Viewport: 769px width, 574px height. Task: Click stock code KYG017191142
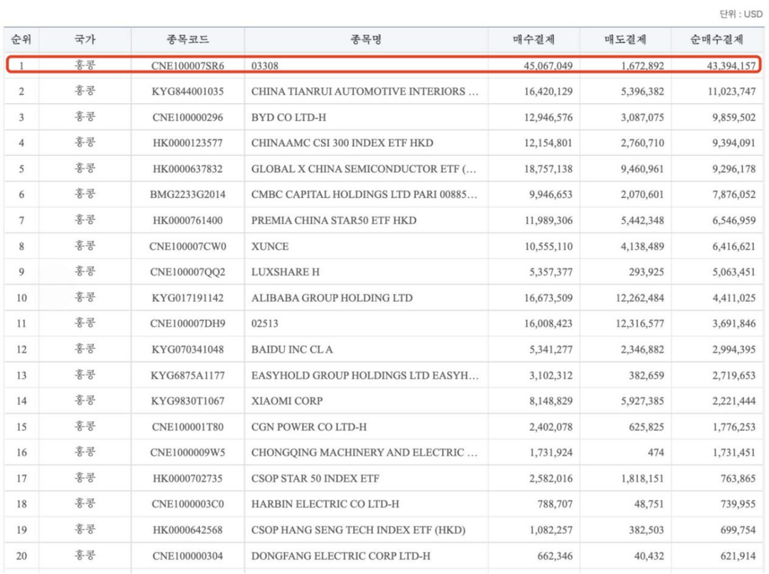pyautogui.click(x=188, y=298)
